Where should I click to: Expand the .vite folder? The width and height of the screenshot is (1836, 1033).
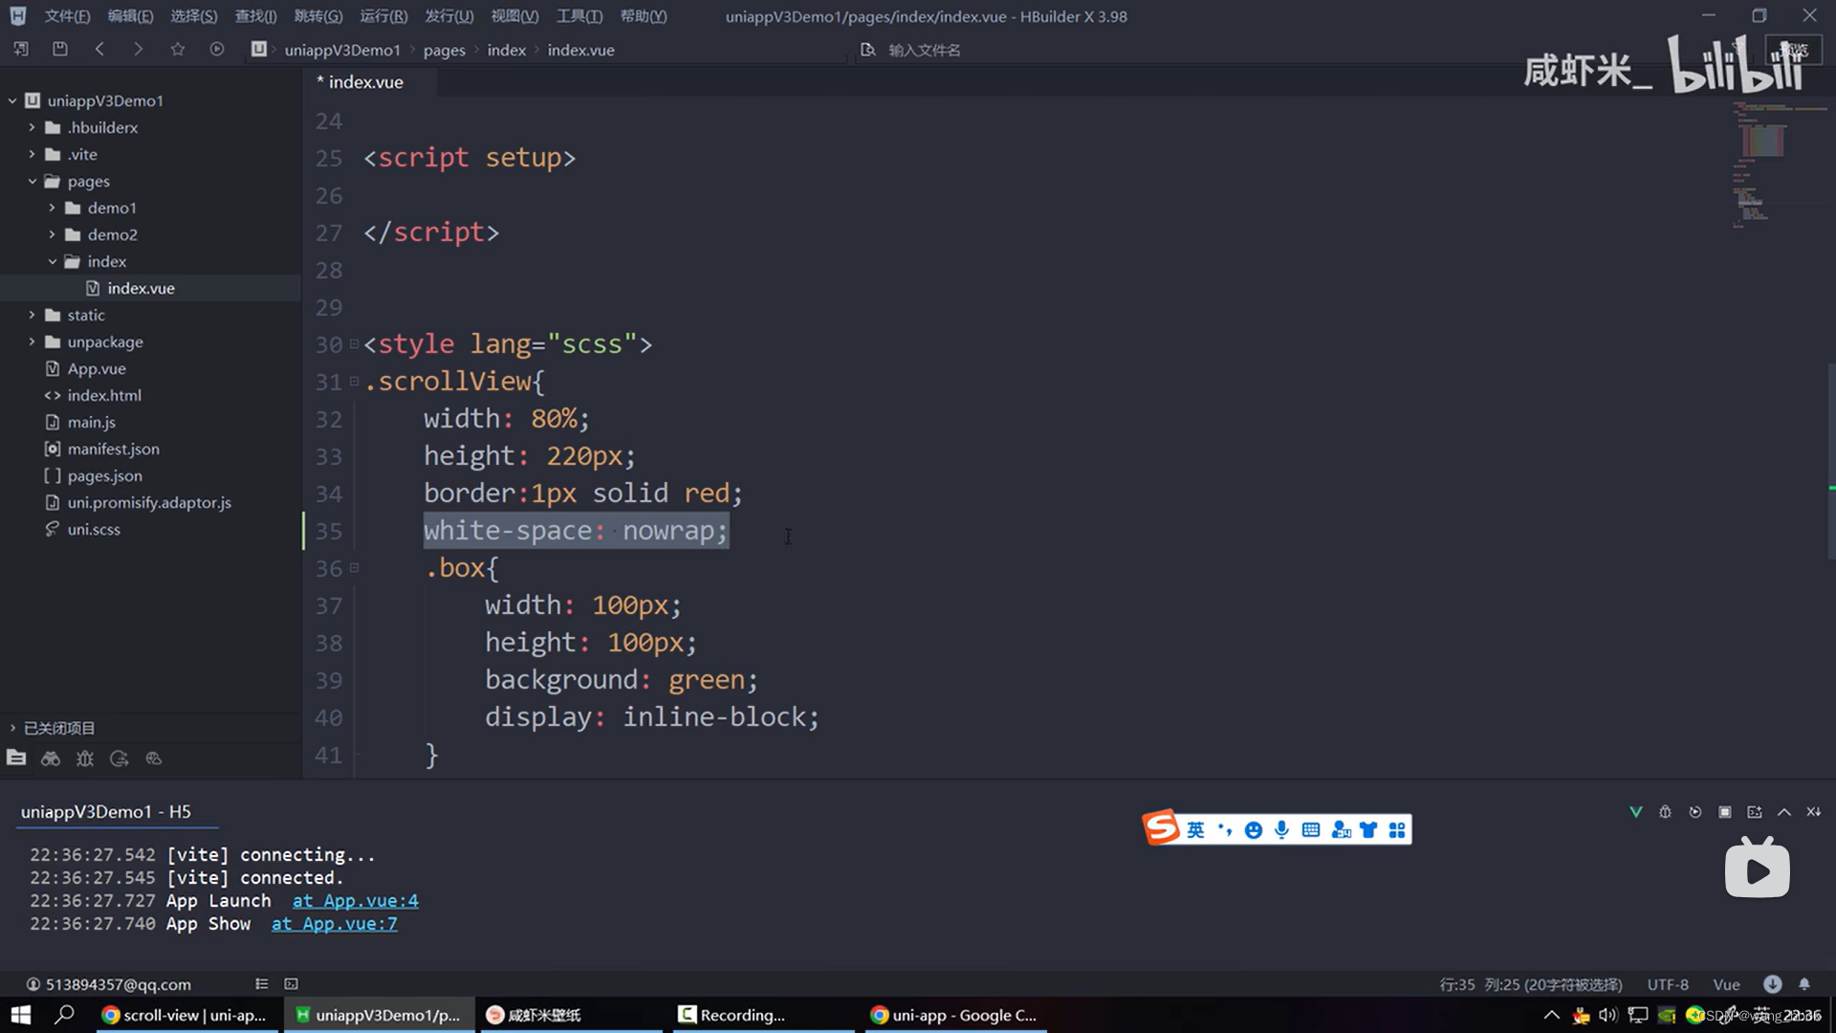click(32, 154)
